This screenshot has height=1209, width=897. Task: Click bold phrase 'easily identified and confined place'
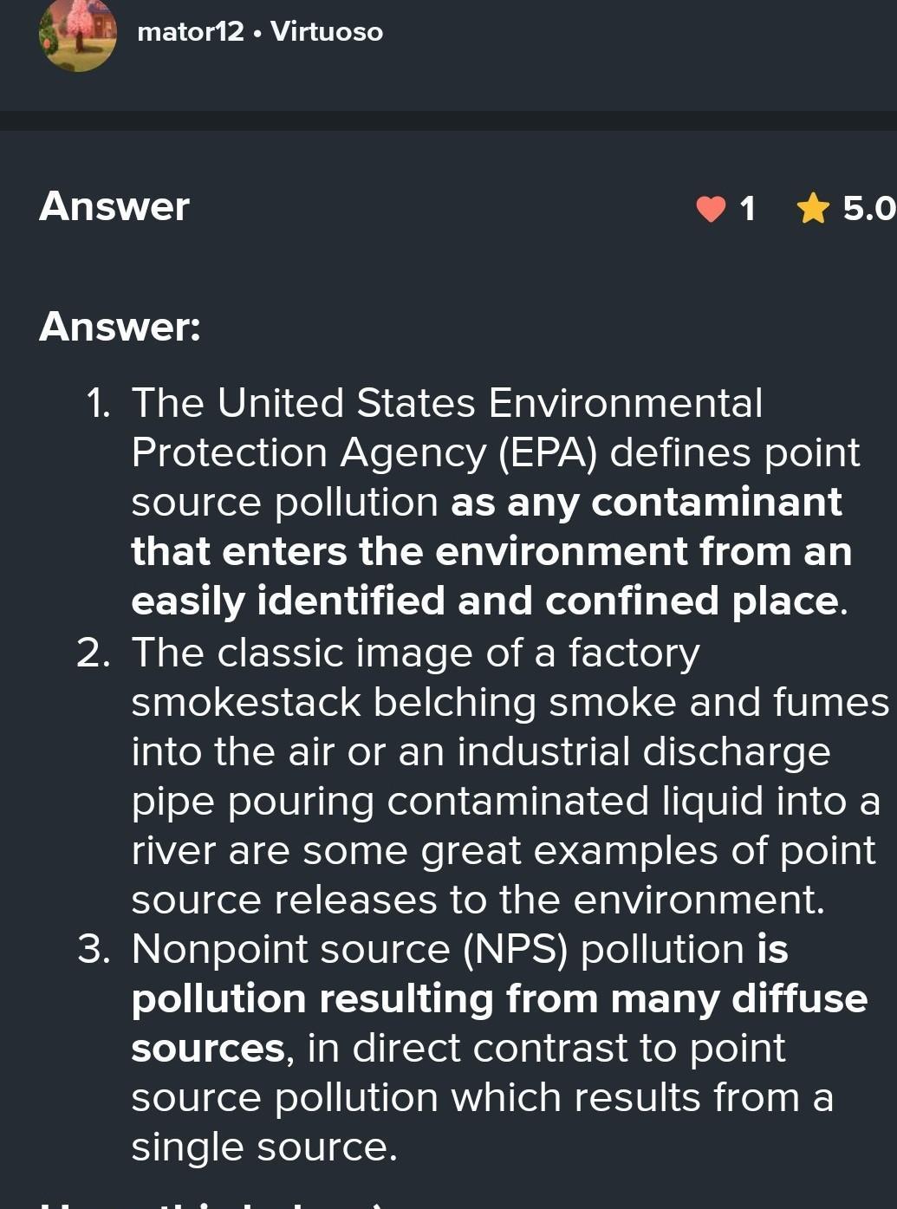(485, 601)
